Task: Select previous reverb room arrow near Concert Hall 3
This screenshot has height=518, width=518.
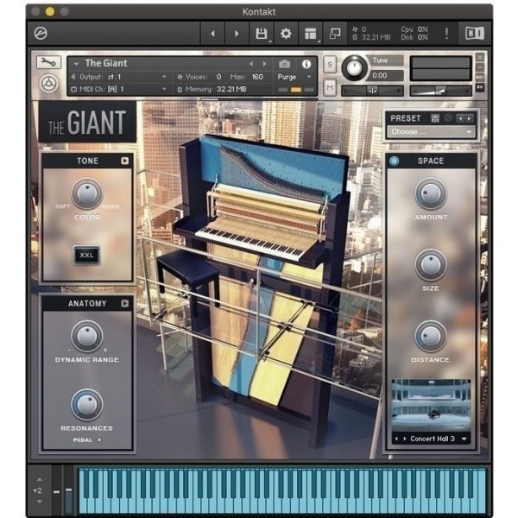Action: click(x=397, y=439)
